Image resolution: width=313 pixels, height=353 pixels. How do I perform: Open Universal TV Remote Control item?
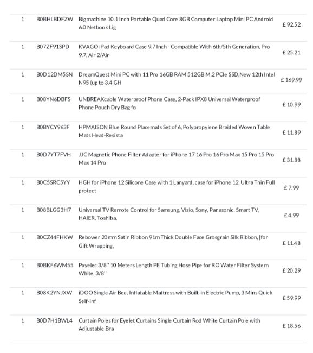coord(169,214)
